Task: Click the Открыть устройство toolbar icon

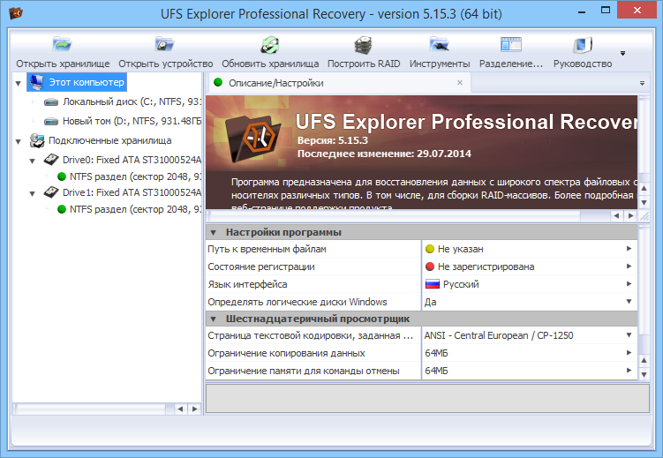Action: tap(165, 44)
